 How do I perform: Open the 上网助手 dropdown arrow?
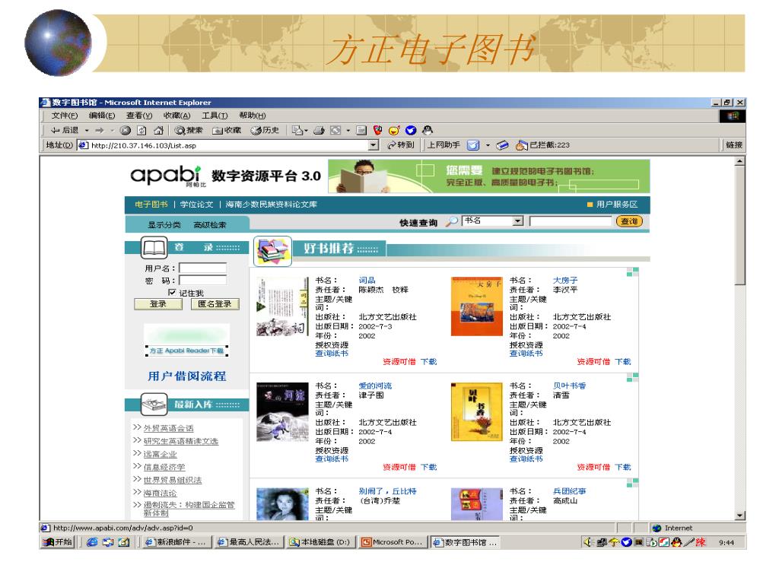(488, 145)
